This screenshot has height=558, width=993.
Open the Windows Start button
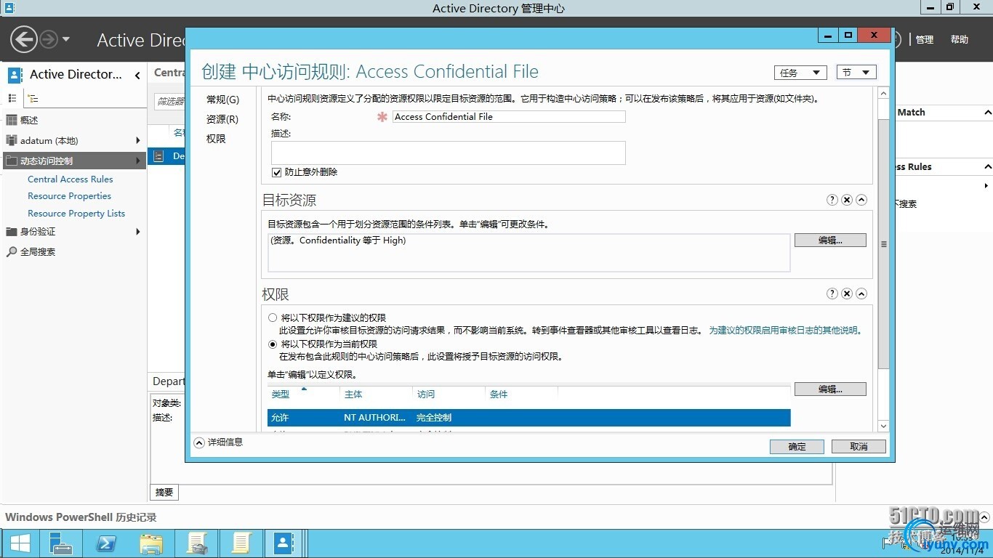point(20,543)
